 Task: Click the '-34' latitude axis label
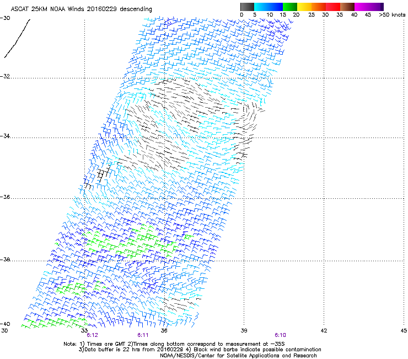[6, 136]
